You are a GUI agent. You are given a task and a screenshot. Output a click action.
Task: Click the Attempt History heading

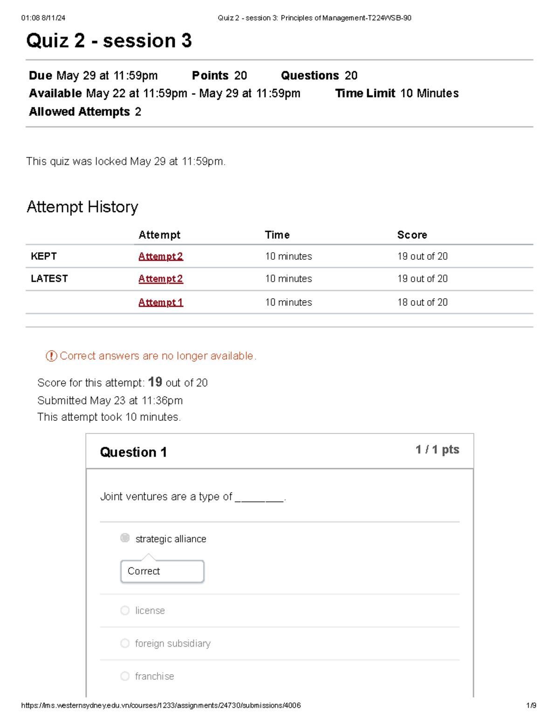82,207
